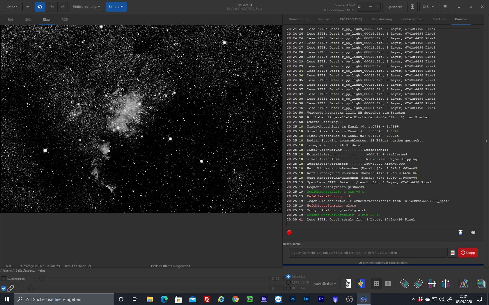Open the Registrierung tab
Image resolution: width=489 pixels, height=305 pixels.
pos(382,19)
